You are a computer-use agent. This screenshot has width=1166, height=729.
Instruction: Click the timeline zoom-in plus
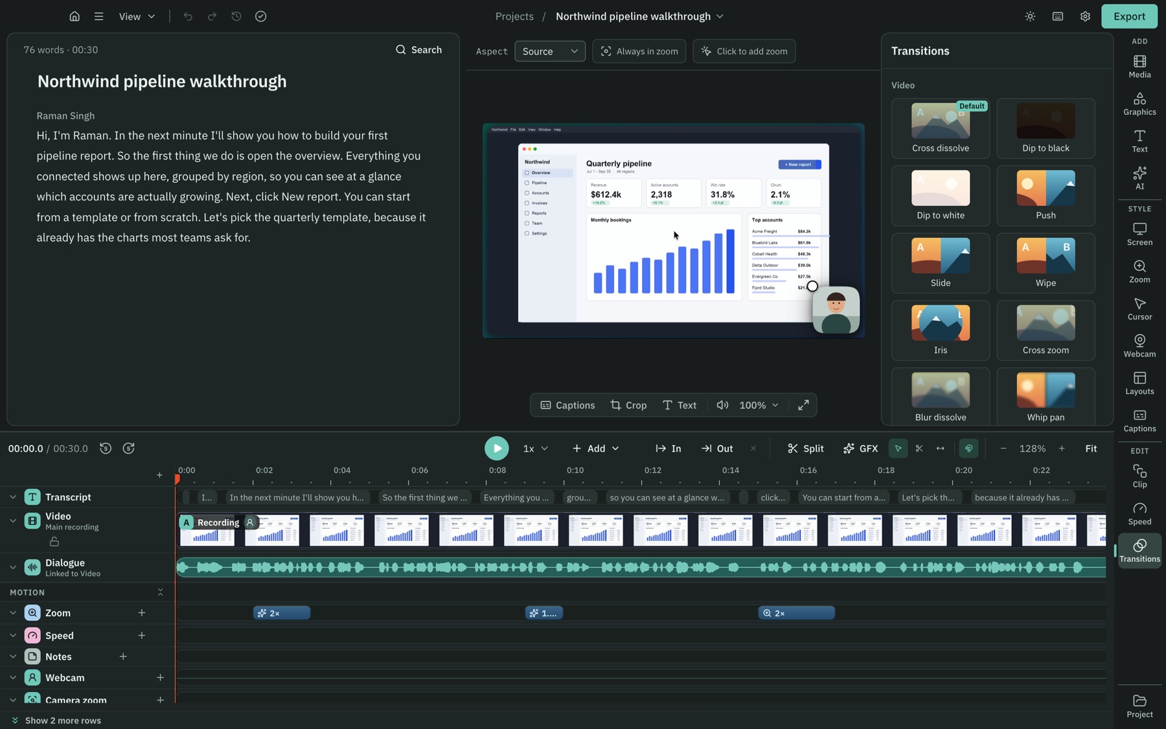tap(1062, 448)
